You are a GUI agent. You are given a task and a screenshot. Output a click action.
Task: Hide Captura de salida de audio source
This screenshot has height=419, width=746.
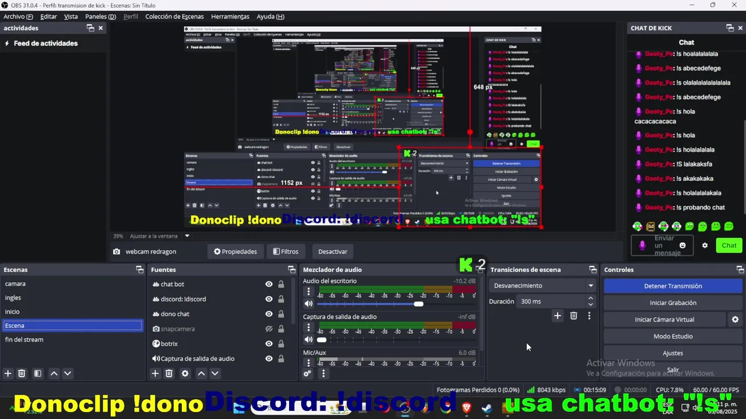pyautogui.click(x=269, y=359)
